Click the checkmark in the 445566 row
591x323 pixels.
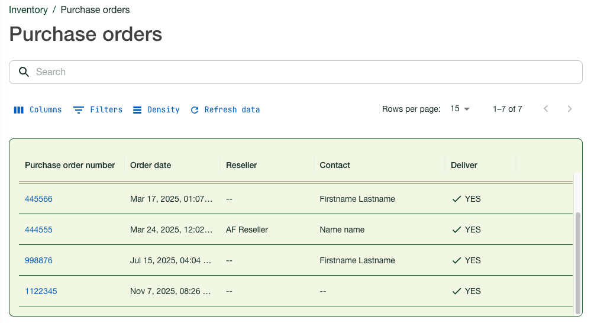pyautogui.click(x=456, y=199)
